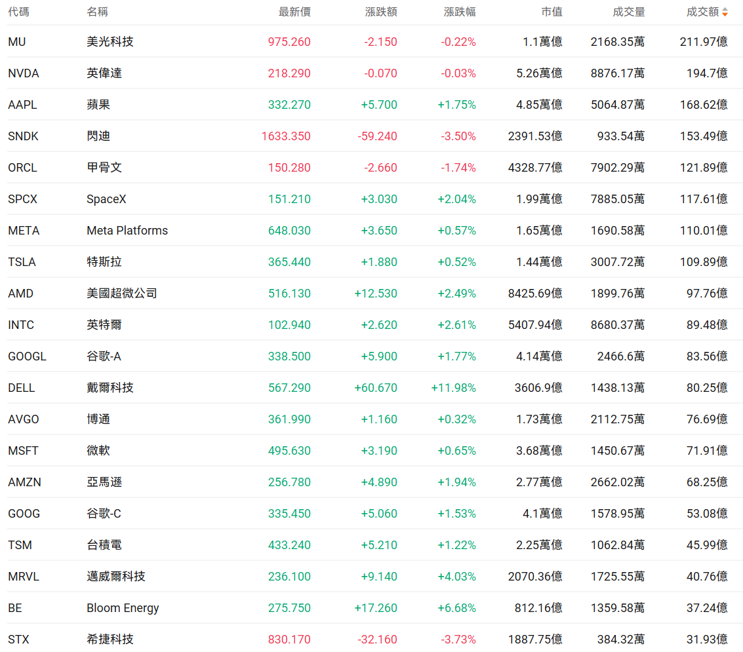Toggle the 成交額 sort arrow icon
Image resolution: width=743 pixels, height=652 pixels.
[x=725, y=12]
